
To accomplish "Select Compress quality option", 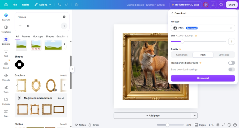I will (182, 55).
